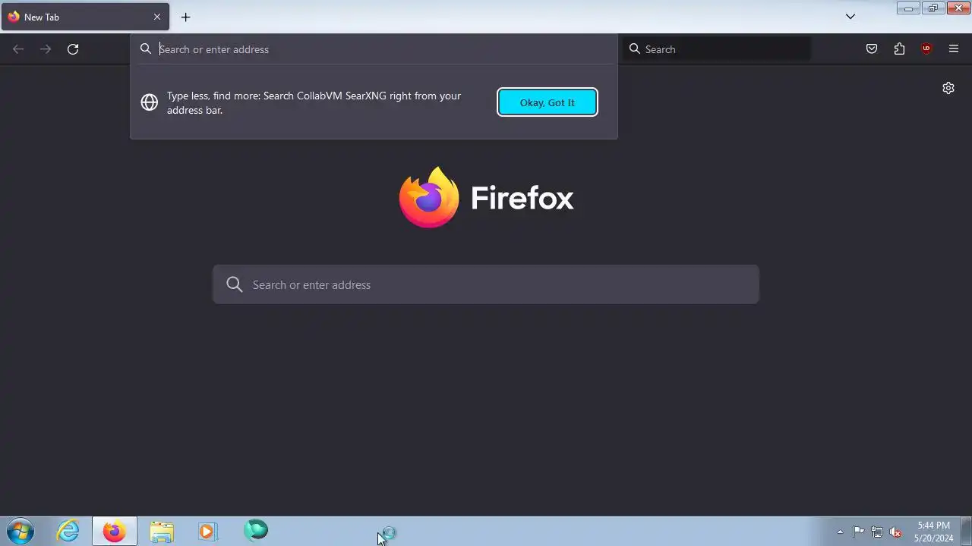
Task: Open Action Center flag icon
Action: click(x=858, y=532)
